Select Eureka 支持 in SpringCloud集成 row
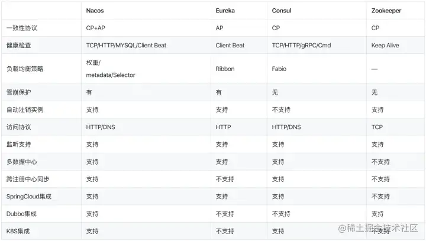Image resolution: width=426 pixels, height=241 pixels. point(222,197)
